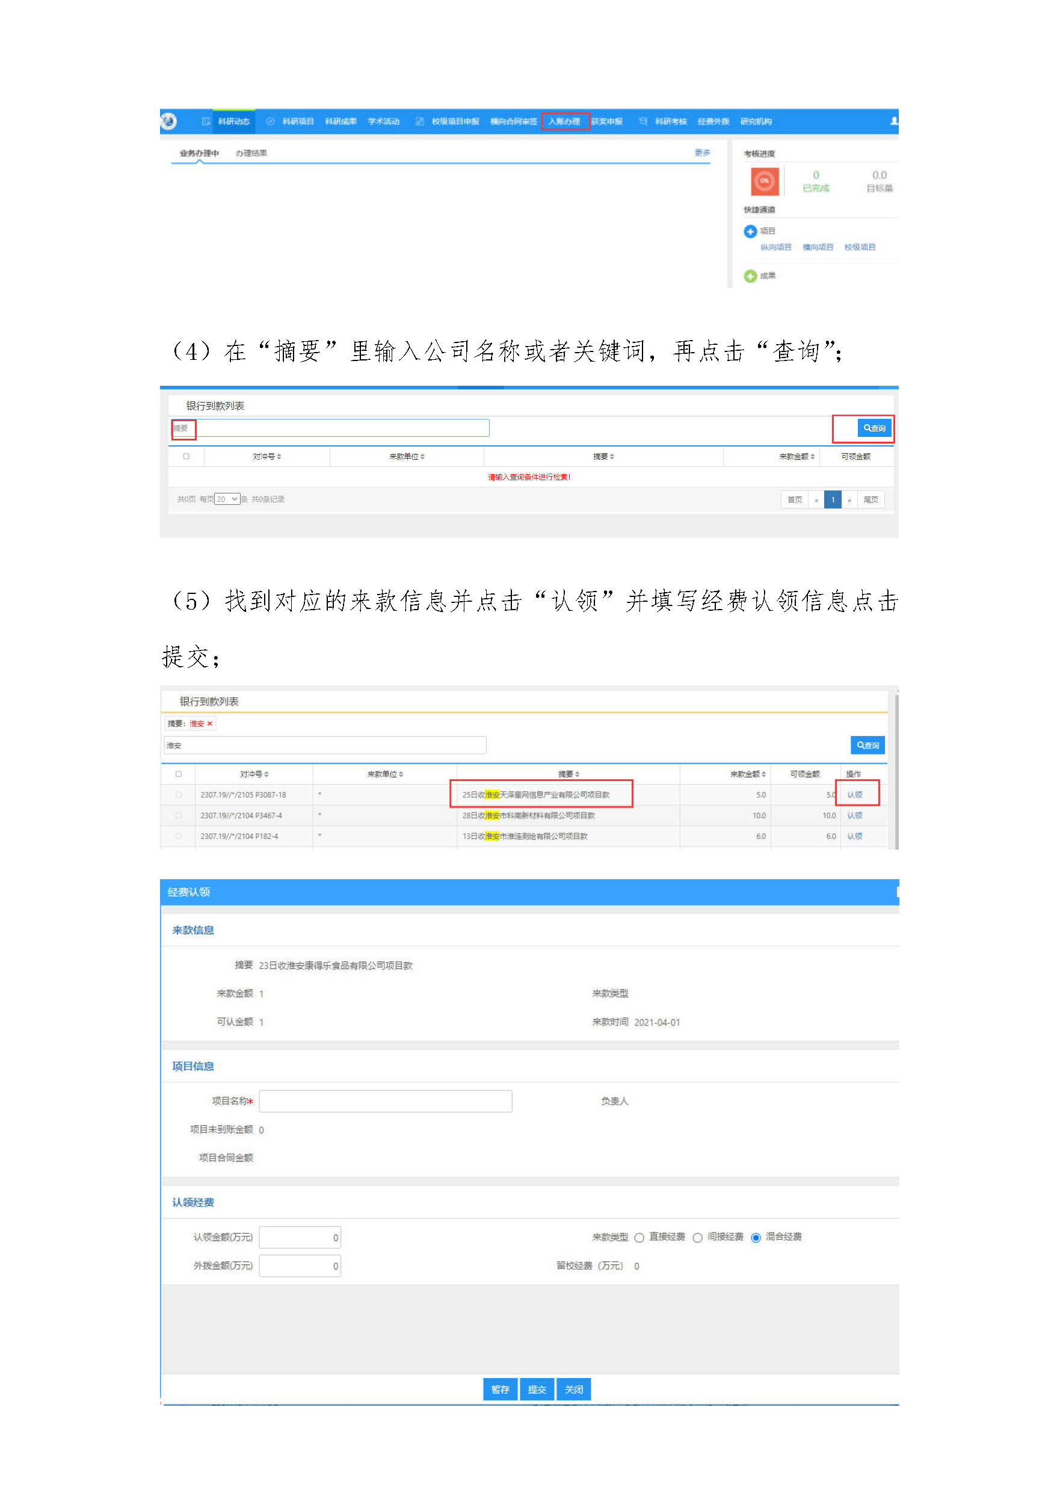Click the 项目名称 input field
Screen dimensions: 1060x1499
(x=385, y=1101)
